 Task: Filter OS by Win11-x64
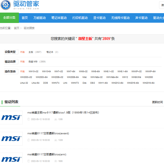pos(103,83)
